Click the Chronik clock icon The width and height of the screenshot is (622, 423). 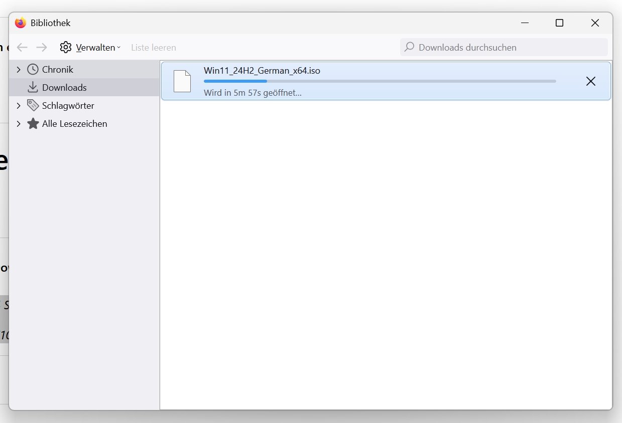pos(33,69)
